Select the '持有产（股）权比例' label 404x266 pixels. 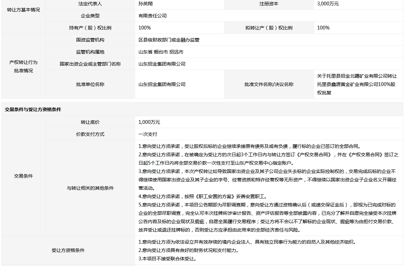(x=90, y=28)
